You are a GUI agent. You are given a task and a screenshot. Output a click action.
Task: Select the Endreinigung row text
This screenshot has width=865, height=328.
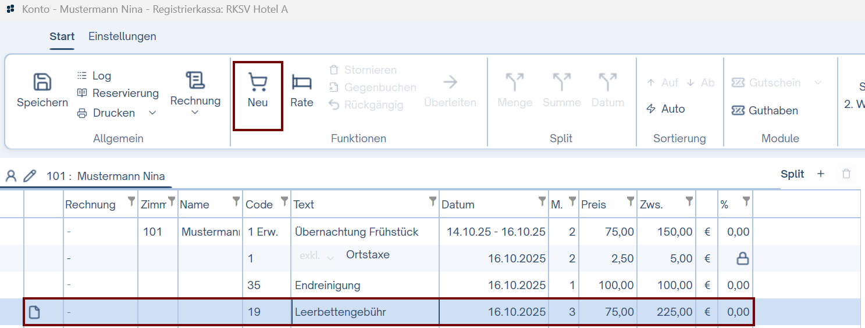[328, 286]
